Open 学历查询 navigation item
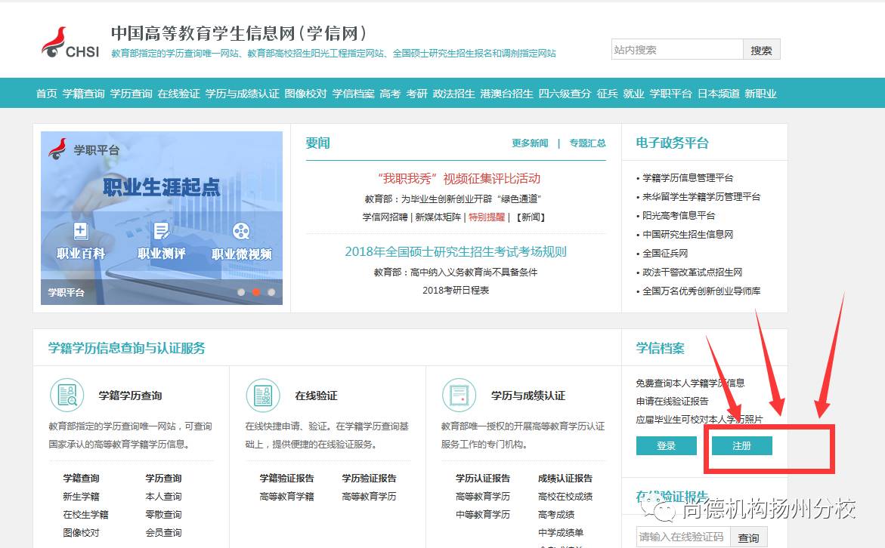The width and height of the screenshot is (885, 548). 131,94
